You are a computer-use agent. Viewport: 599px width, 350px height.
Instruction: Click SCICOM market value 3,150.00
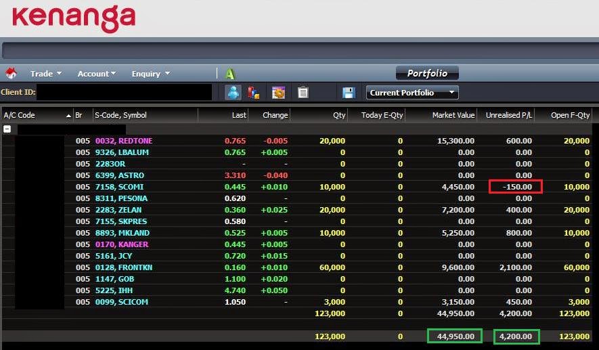coord(458,302)
